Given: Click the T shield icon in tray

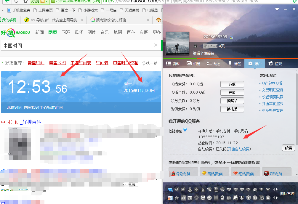Looking at the screenshot, I should [249, 198].
